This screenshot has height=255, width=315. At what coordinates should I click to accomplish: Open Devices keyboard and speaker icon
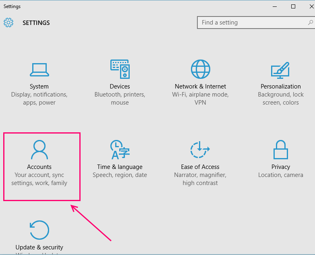(120, 69)
